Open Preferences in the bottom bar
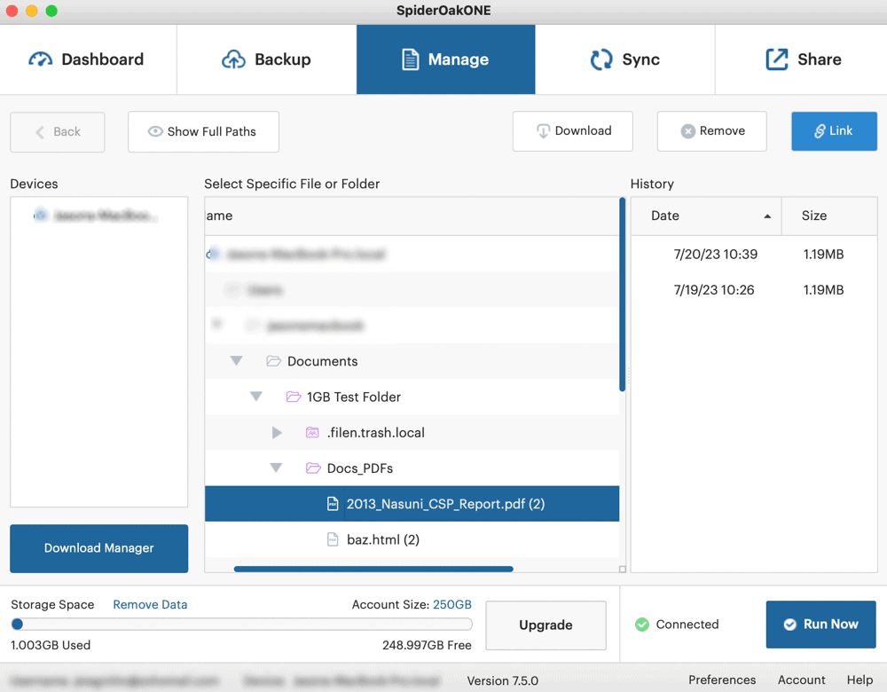Viewport: 887px width, 692px height. tap(722, 680)
